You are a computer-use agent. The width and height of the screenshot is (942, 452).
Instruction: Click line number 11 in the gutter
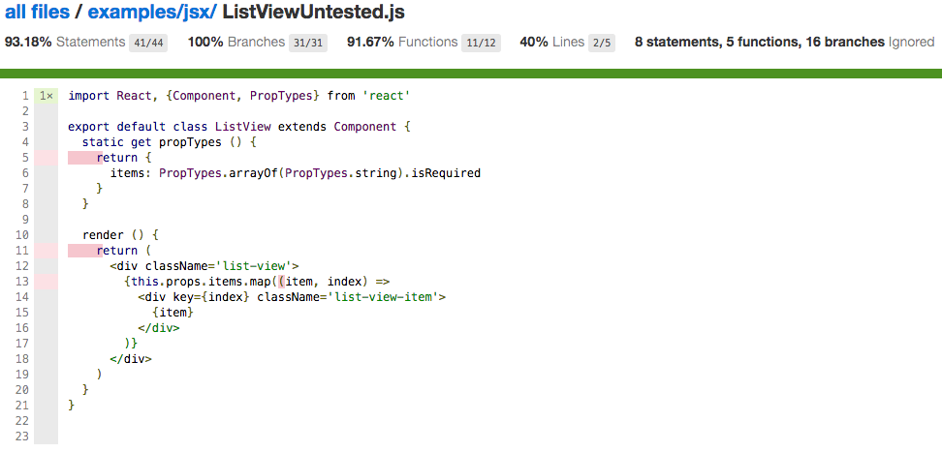tap(21, 251)
